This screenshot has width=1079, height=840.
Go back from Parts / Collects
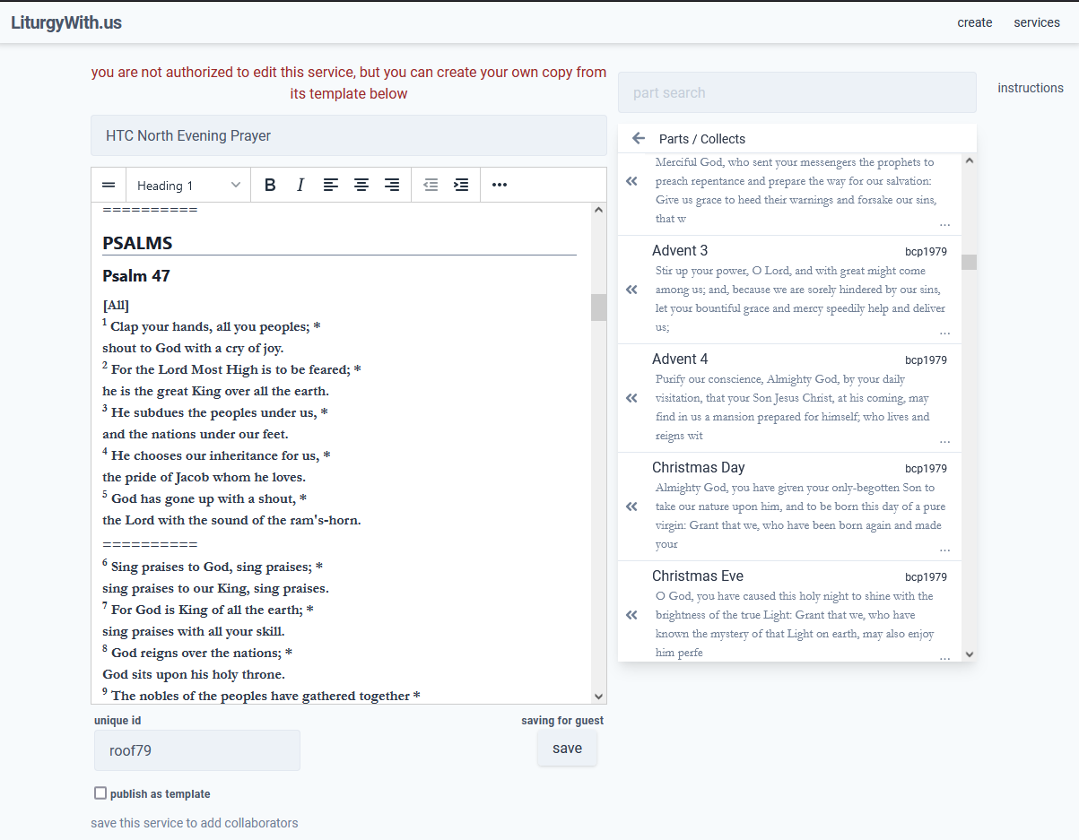point(639,138)
